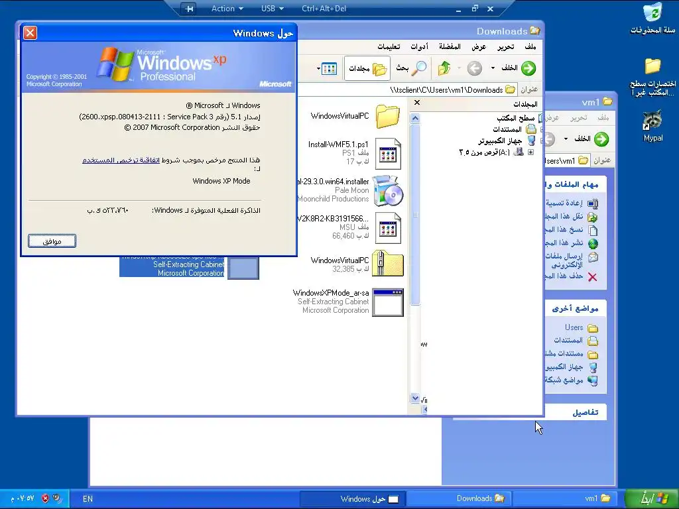Image resolution: width=679 pixels, height=509 pixels.
Task: Click Move this folder icon in vm1 window
Action: [593, 217]
